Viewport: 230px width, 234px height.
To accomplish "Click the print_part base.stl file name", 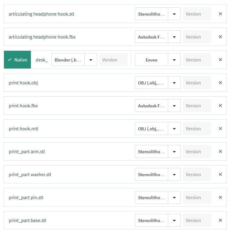I will pyautogui.click(x=28, y=221).
